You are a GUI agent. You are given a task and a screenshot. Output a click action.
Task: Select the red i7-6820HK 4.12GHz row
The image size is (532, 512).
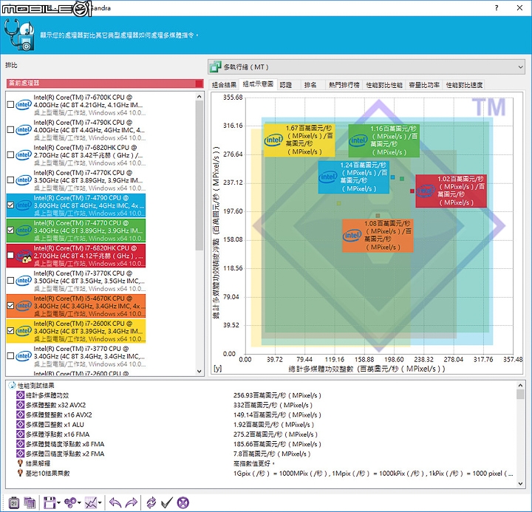pyautogui.click(x=76, y=256)
